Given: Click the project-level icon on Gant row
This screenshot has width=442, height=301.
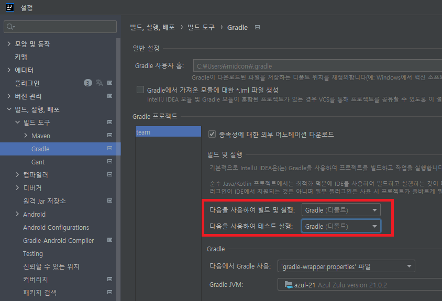Looking at the screenshot, I should click(x=110, y=161).
